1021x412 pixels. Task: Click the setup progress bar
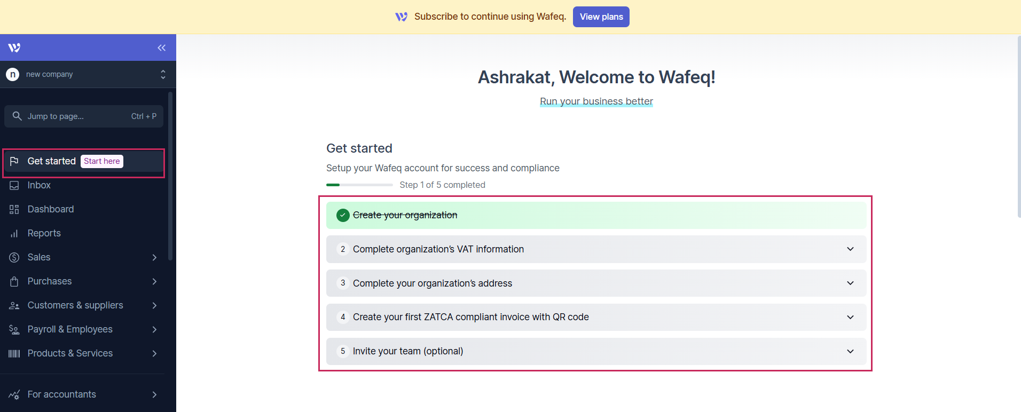[x=359, y=185]
